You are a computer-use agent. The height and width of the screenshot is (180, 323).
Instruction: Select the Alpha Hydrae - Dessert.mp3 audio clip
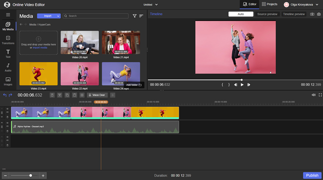95,127
